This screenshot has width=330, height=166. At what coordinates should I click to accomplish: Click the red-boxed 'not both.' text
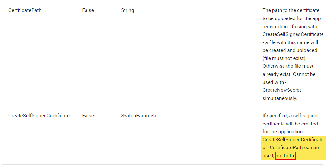(285, 156)
